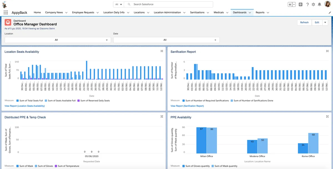Image resolution: width=333 pixels, height=169 pixels.
Task: Expand the Dashboards chevron menu
Action: [250, 12]
